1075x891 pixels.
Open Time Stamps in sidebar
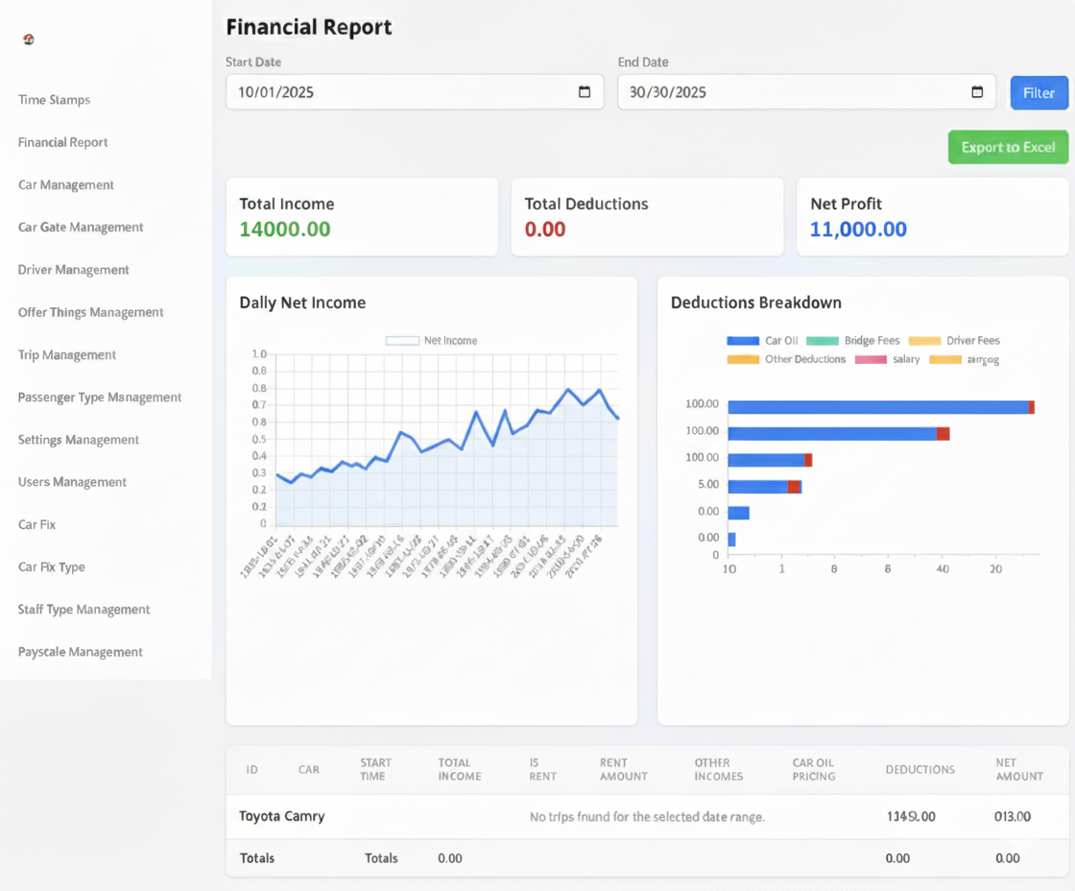click(x=54, y=100)
